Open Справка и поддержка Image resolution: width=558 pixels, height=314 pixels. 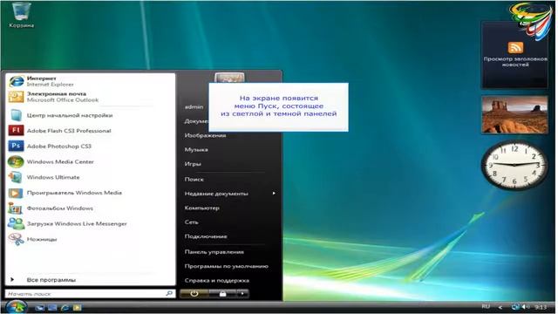point(217,280)
